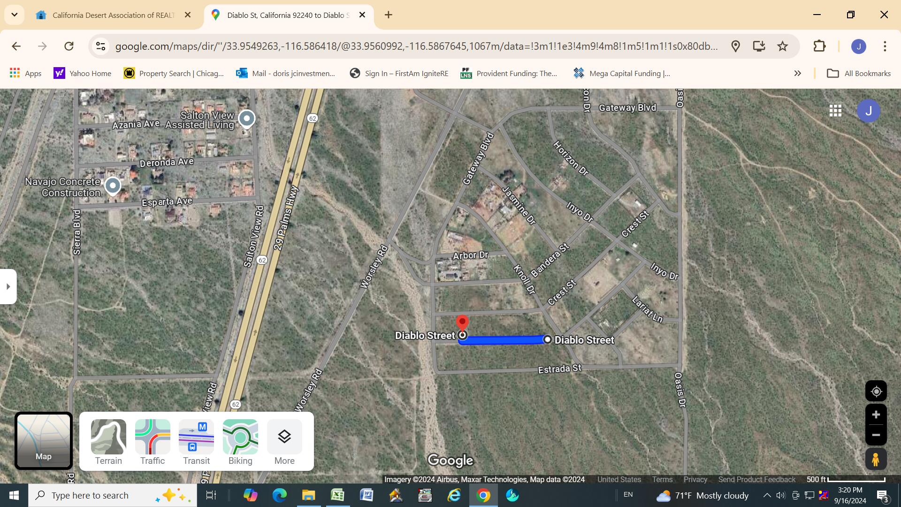Click the Street View pegman icon

point(876,459)
